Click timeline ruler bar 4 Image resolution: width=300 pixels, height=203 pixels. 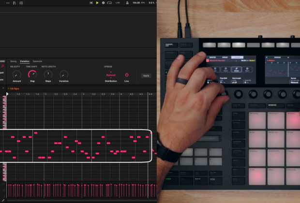point(121,94)
